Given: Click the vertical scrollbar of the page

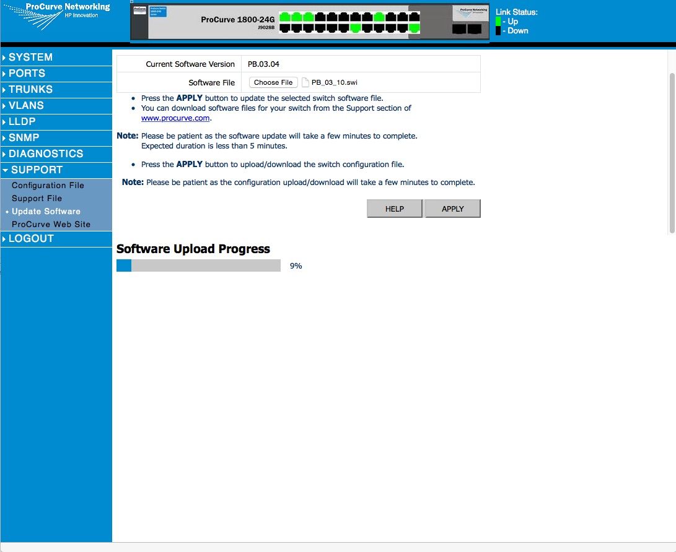Looking at the screenshot, I should pyautogui.click(x=672, y=153).
